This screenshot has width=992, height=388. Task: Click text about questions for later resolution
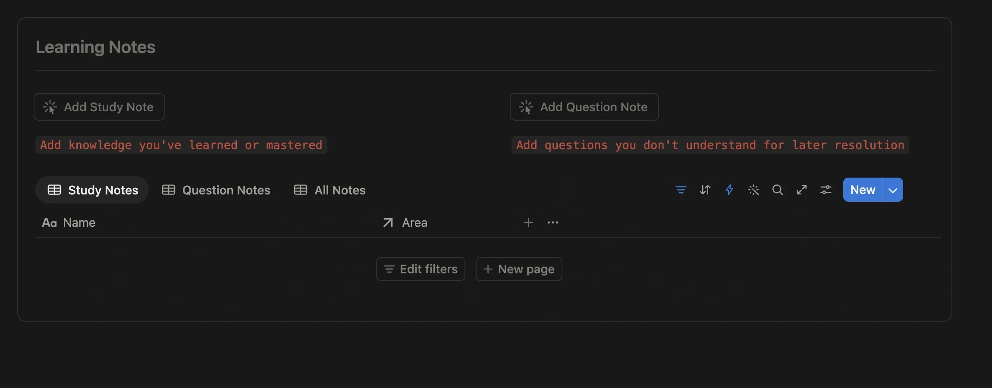point(710,145)
